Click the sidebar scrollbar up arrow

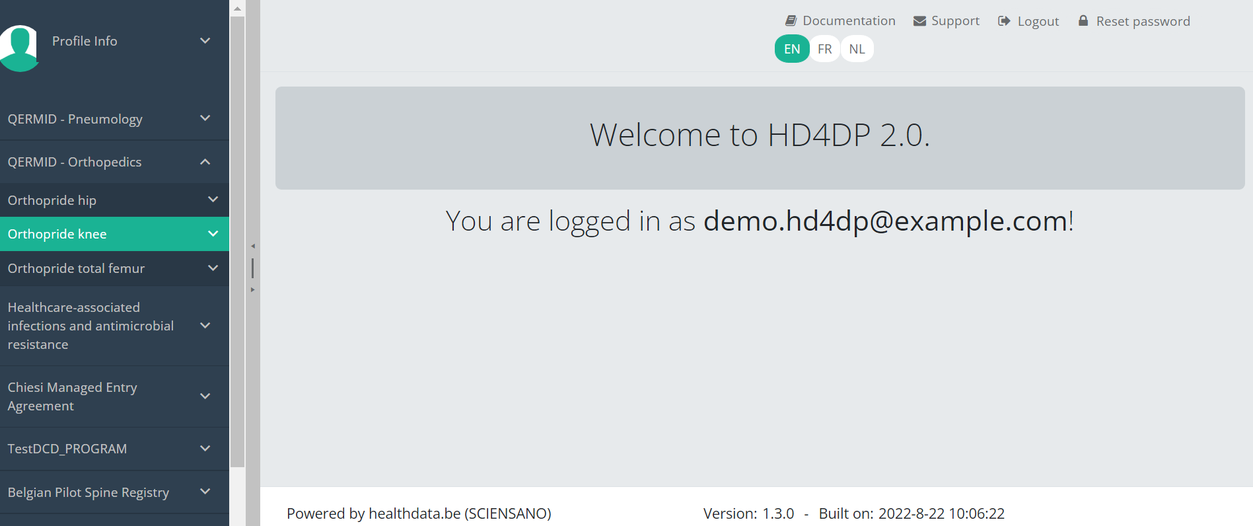pyautogui.click(x=237, y=9)
